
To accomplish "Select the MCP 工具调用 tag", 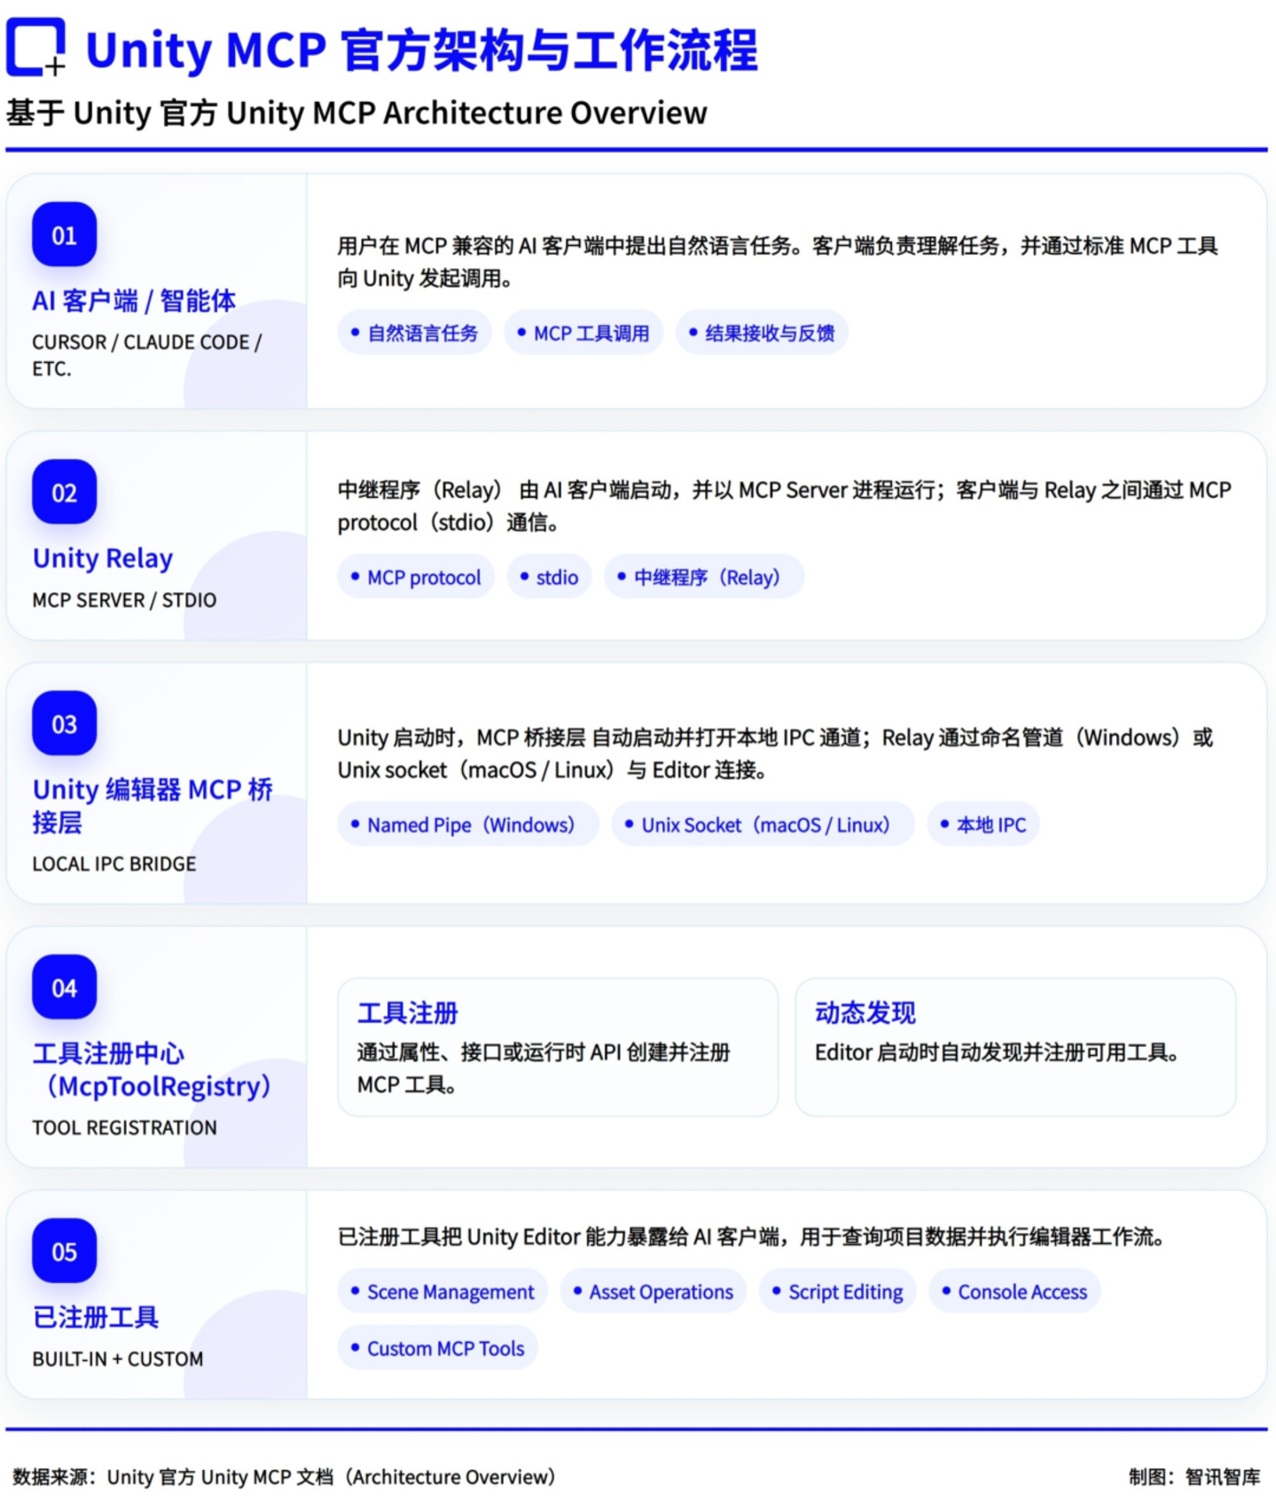I will 583,333.
